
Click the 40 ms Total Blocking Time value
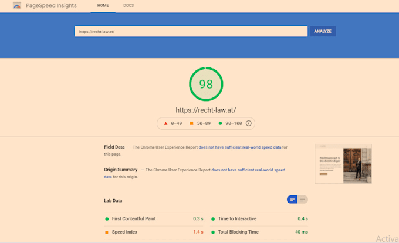click(302, 232)
